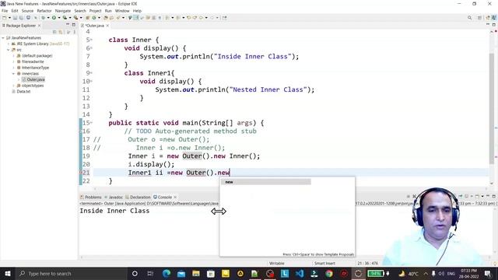Minimize the Package Explorer view
The width and height of the screenshot is (498, 280).
click(68, 25)
